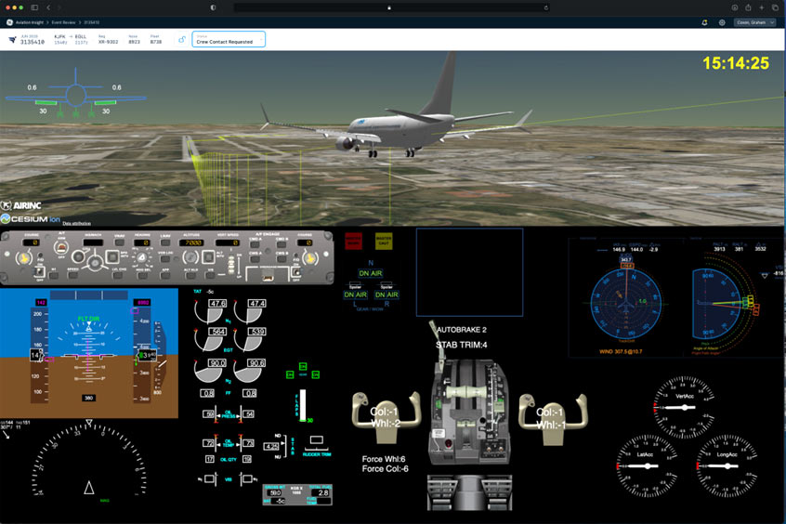The width and height of the screenshot is (786, 524).
Task: Go to Aviation Insight breadcrumb home
Action: [x=33, y=22]
